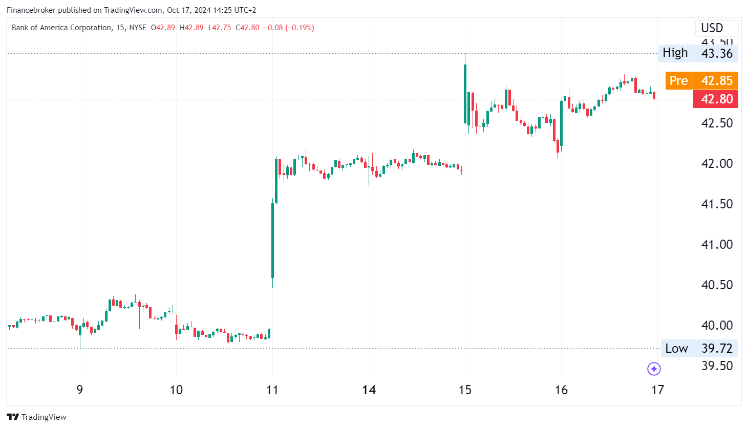Click the Bank of America Corporation symbol title
The image size is (748, 428).
tap(61, 28)
